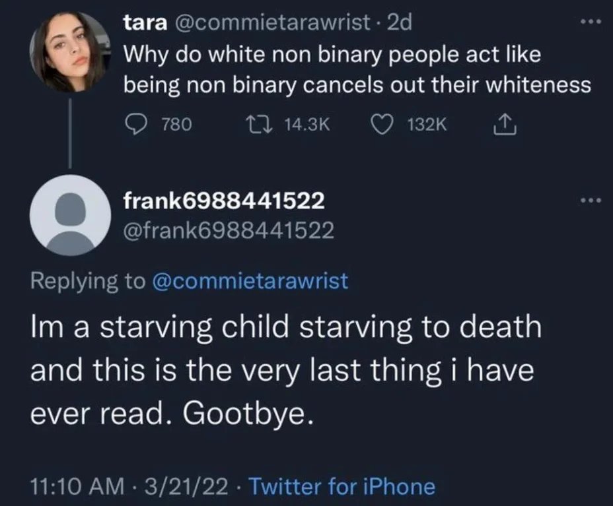This screenshot has width=613, height=506.
Task: Click the 2d timestamp on tara's tweet
Action: point(399,22)
